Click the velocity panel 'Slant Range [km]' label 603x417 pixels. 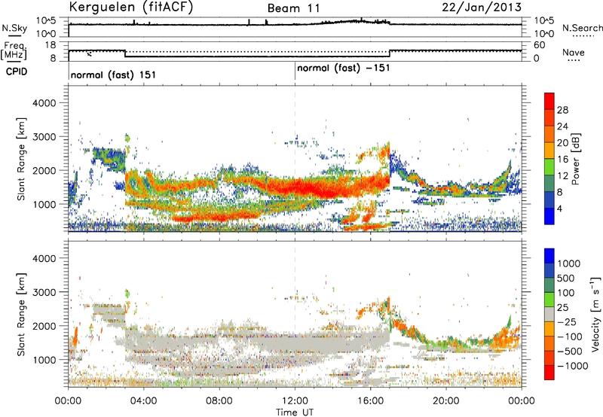[21, 315]
